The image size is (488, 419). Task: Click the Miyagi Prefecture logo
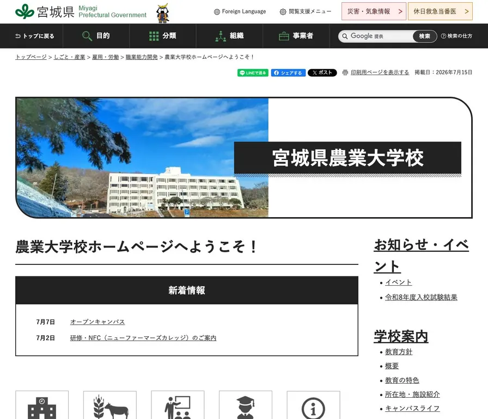(x=81, y=11)
